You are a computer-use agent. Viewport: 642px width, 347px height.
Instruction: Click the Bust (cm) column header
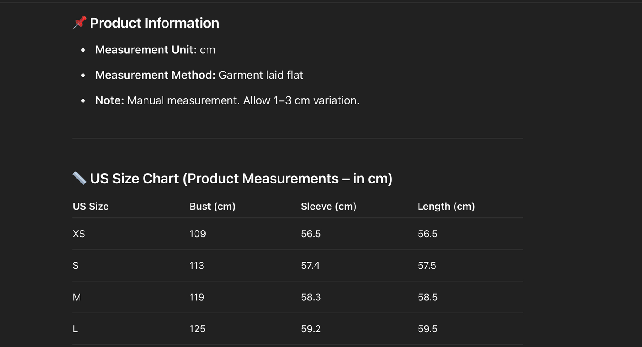tap(212, 207)
